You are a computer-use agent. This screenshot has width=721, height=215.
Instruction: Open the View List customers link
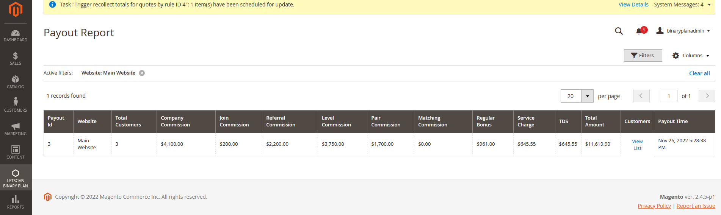[x=637, y=145]
